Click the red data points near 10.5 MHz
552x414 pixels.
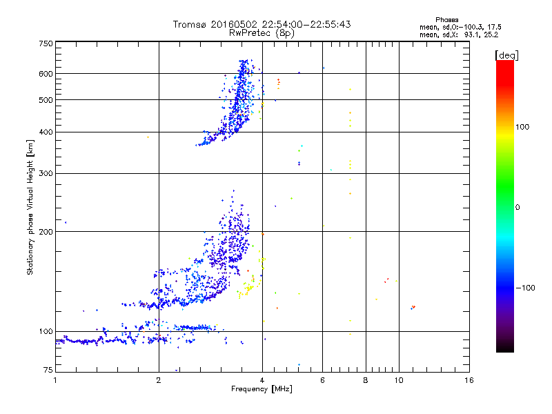(x=413, y=307)
